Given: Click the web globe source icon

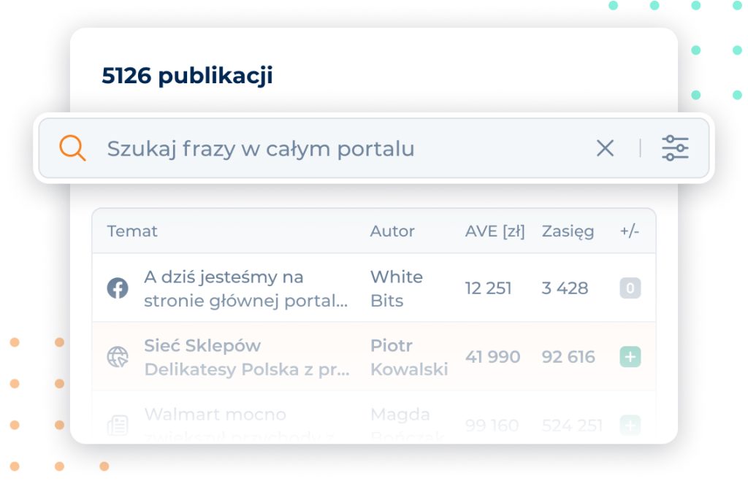Looking at the screenshot, I should click(x=118, y=357).
